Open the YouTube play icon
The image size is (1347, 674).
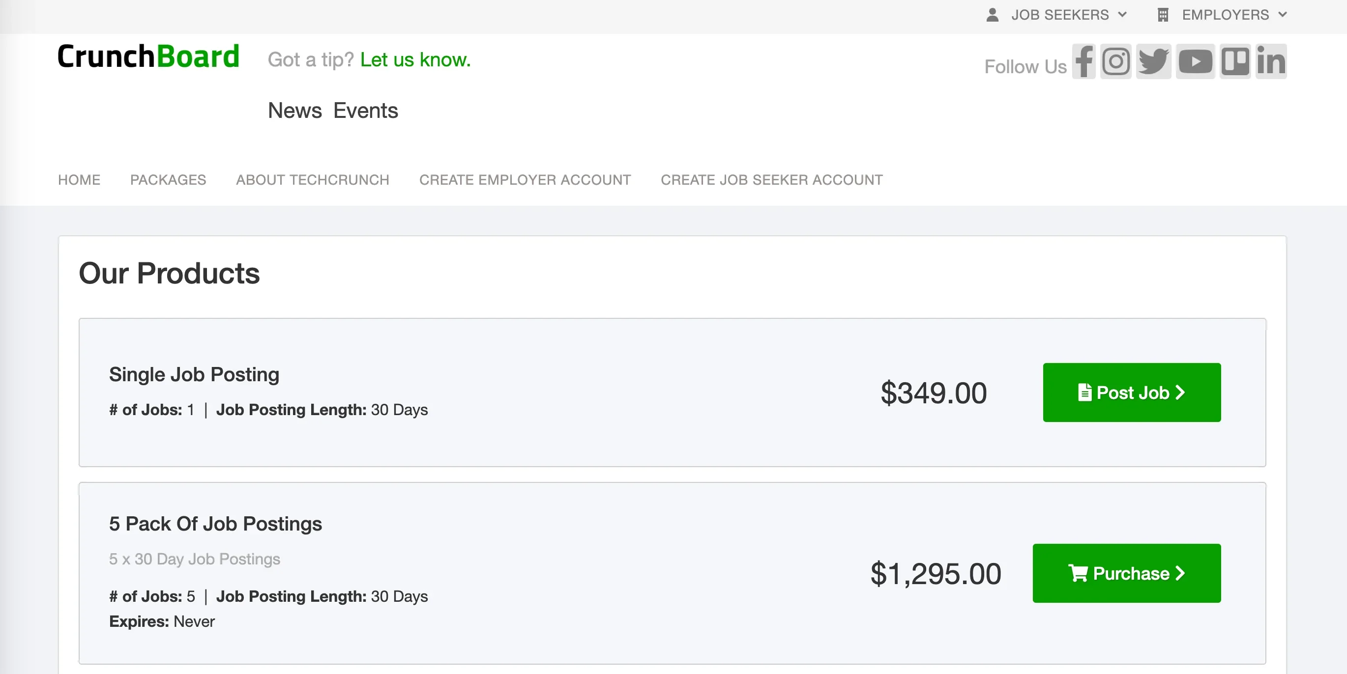click(x=1195, y=62)
